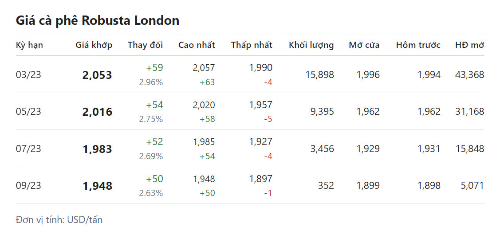500x227 pixels.
Task: Select the 1,983 matched price value
Action: coord(97,149)
